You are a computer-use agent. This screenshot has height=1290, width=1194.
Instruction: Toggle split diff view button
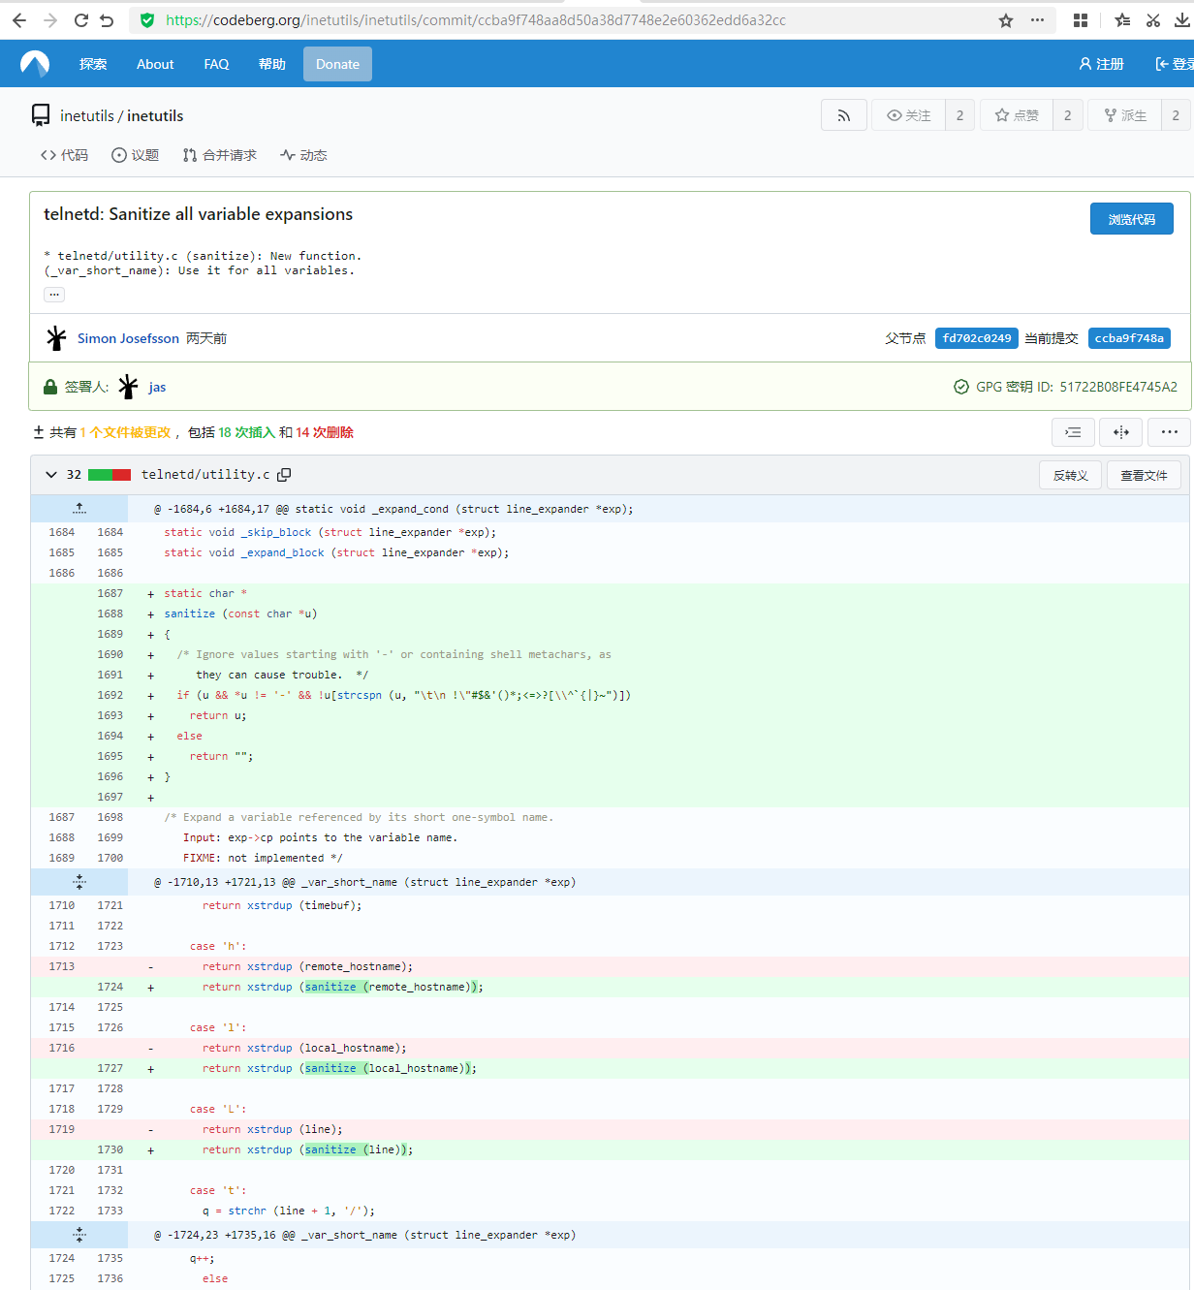[1120, 432]
